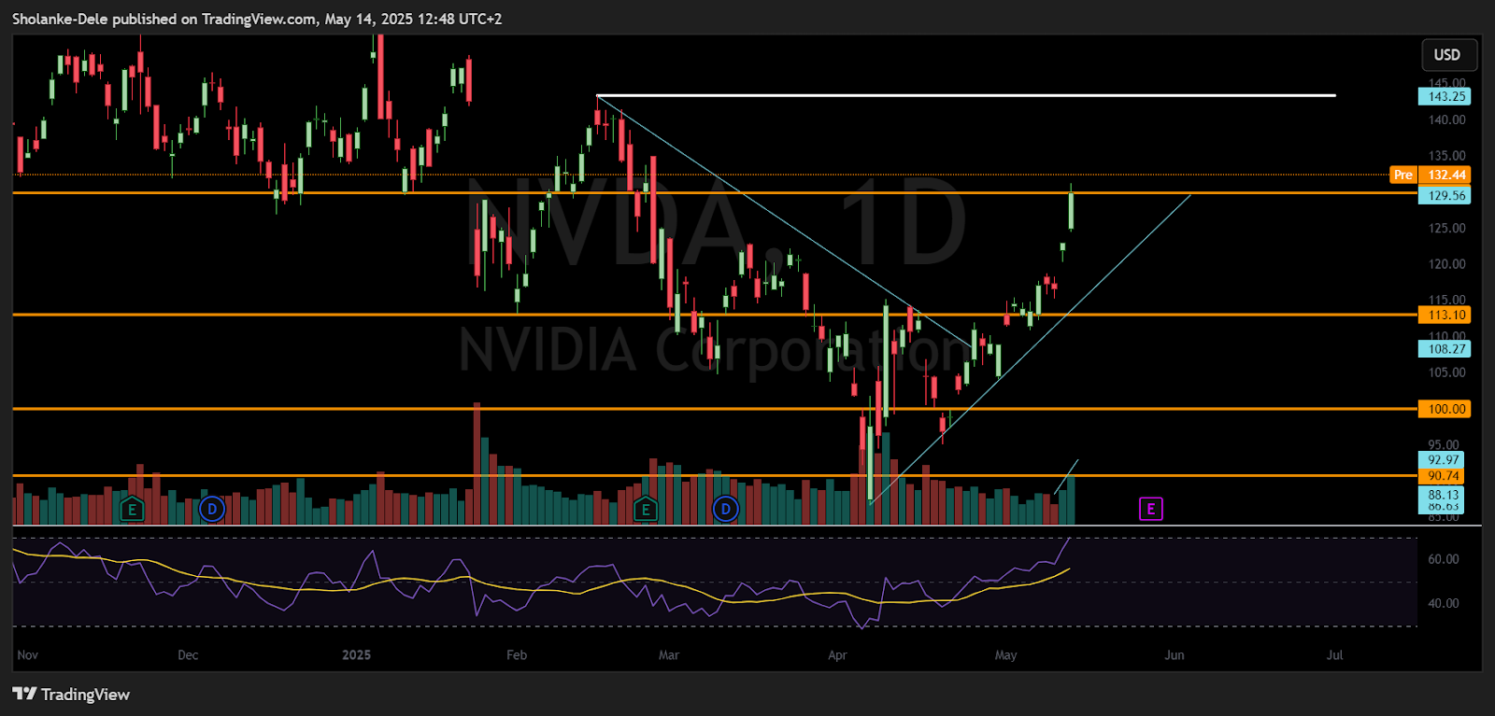Click the upcoming purple earnings E marker
This screenshot has width=1495, height=716.
[1150, 509]
